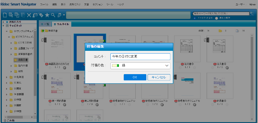Click the tag icon in toolbar
The width and height of the screenshot is (258, 123).
coord(41,15)
